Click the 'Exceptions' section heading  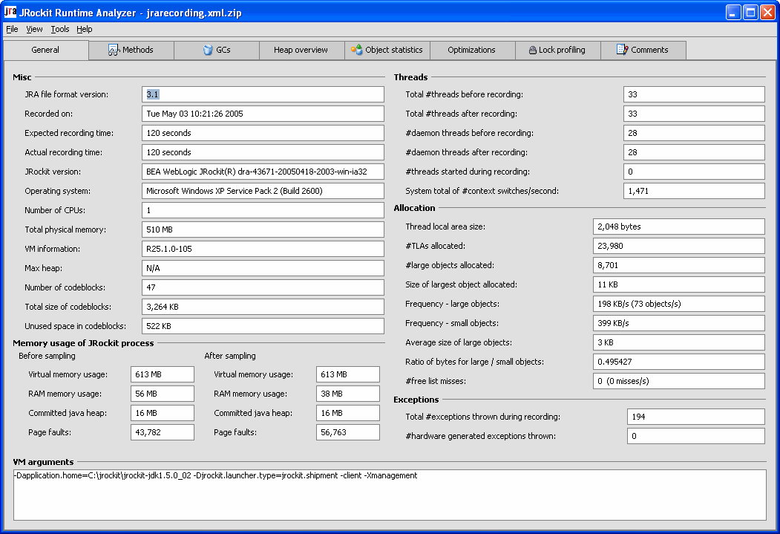(416, 400)
